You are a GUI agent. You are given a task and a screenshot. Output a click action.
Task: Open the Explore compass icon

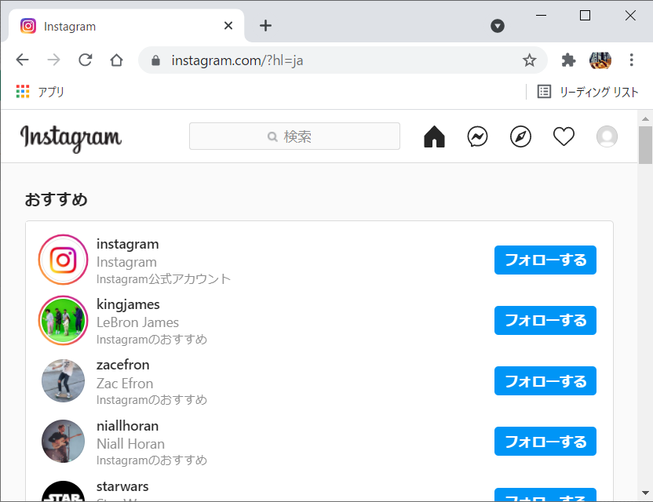click(520, 136)
